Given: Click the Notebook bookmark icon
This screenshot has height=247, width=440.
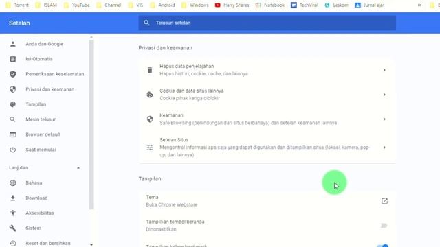Looking at the screenshot, I should tap(258, 5).
